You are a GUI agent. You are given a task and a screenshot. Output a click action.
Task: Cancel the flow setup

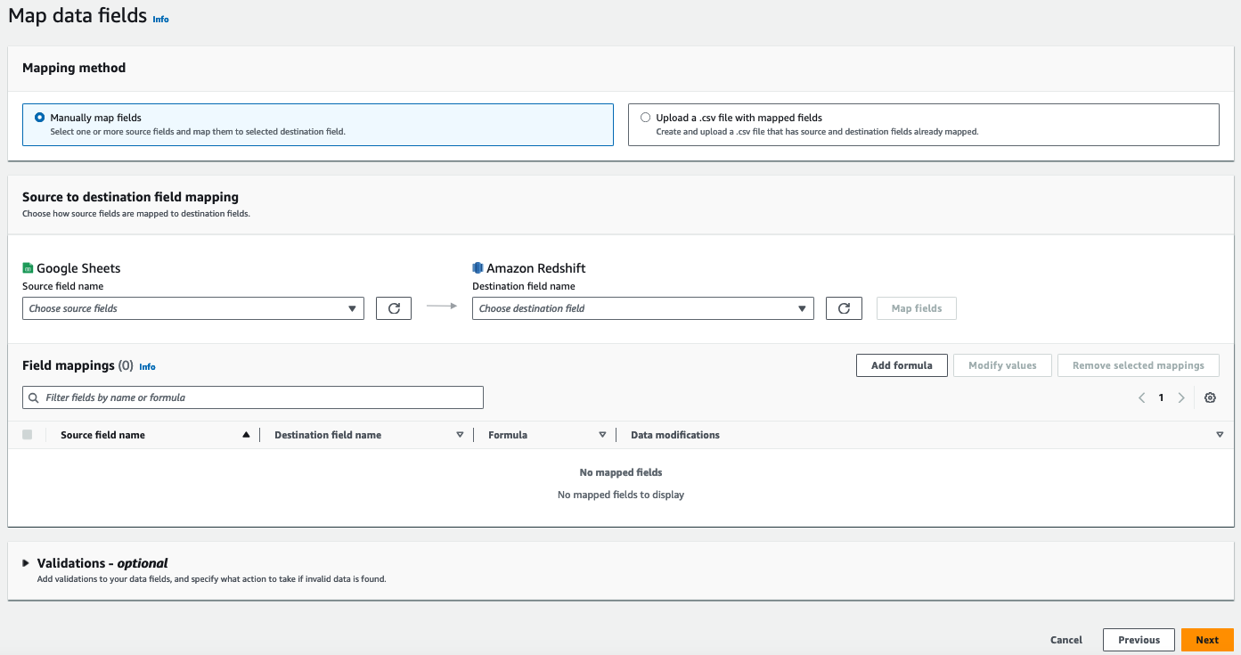coord(1066,640)
